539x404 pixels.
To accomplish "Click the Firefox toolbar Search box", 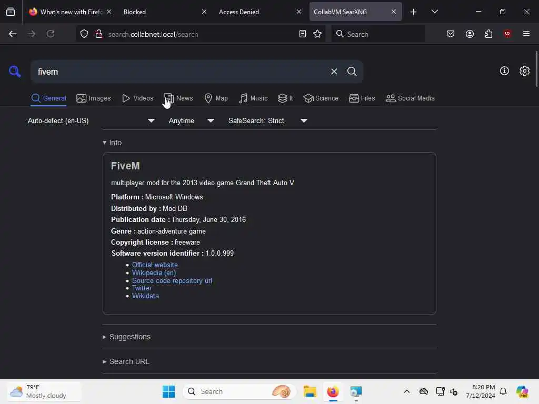I will 378,34.
